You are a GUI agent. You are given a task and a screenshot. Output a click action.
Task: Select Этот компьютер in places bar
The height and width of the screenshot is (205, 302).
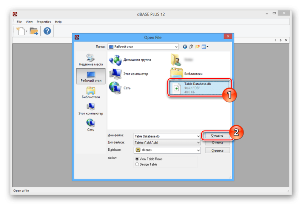(91, 109)
